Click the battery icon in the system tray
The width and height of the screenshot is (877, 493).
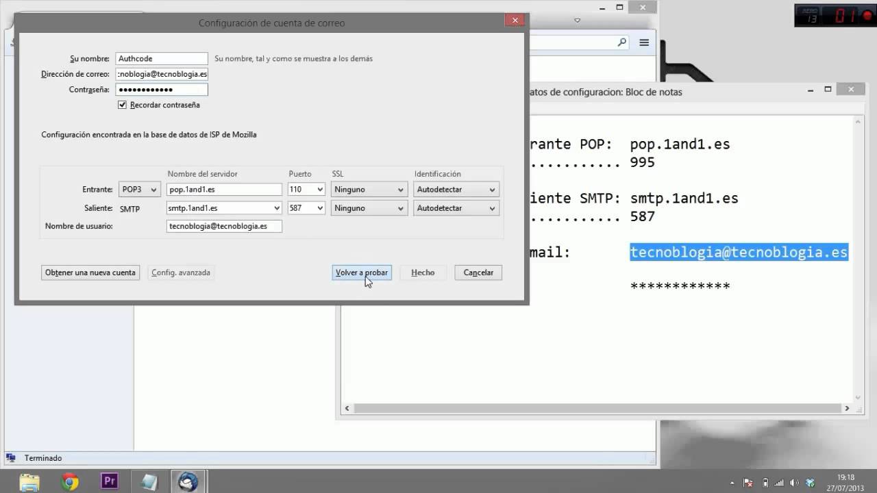pyautogui.click(x=764, y=483)
